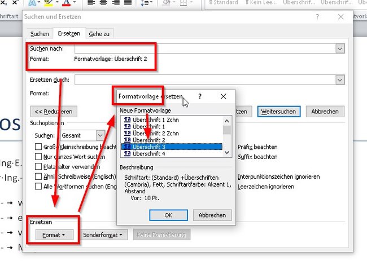This screenshot has width=367, height=261.
Task: Toggle Suffix beachten option
Action: 257,157
